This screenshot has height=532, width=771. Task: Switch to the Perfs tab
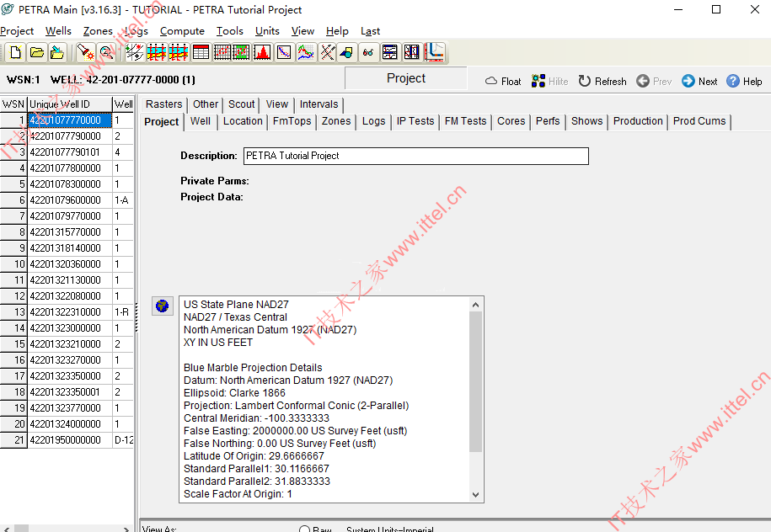click(x=547, y=121)
